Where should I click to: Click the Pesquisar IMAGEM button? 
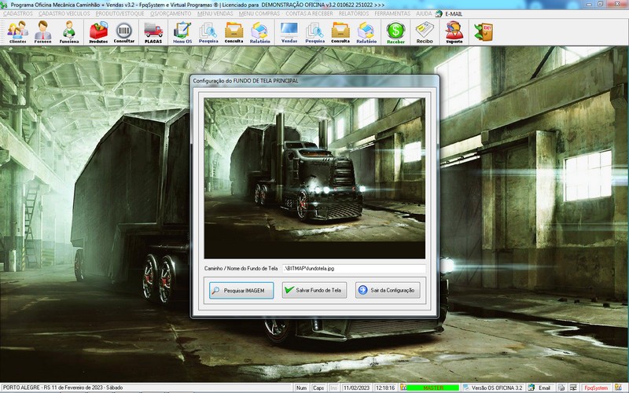pyautogui.click(x=241, y=290)
